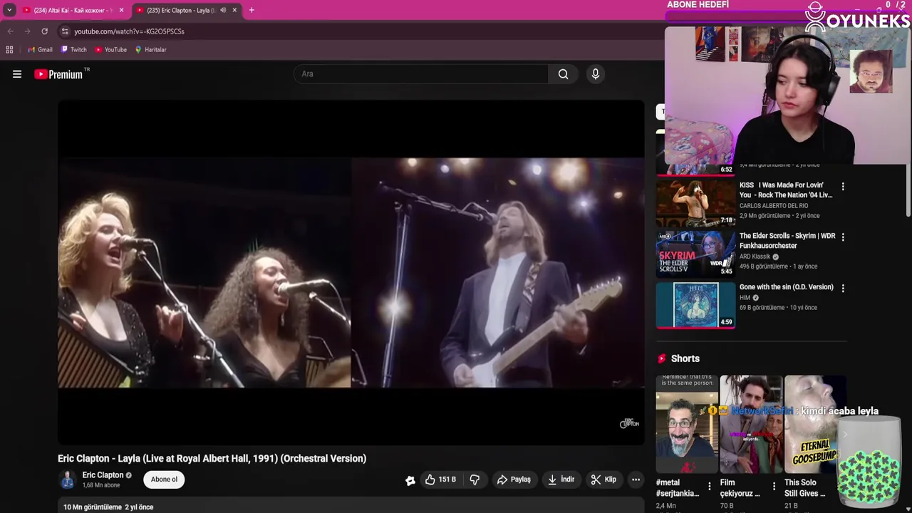Screen dimensions: 912x513
Task: Click the HIM channel name
Action: 745,298
